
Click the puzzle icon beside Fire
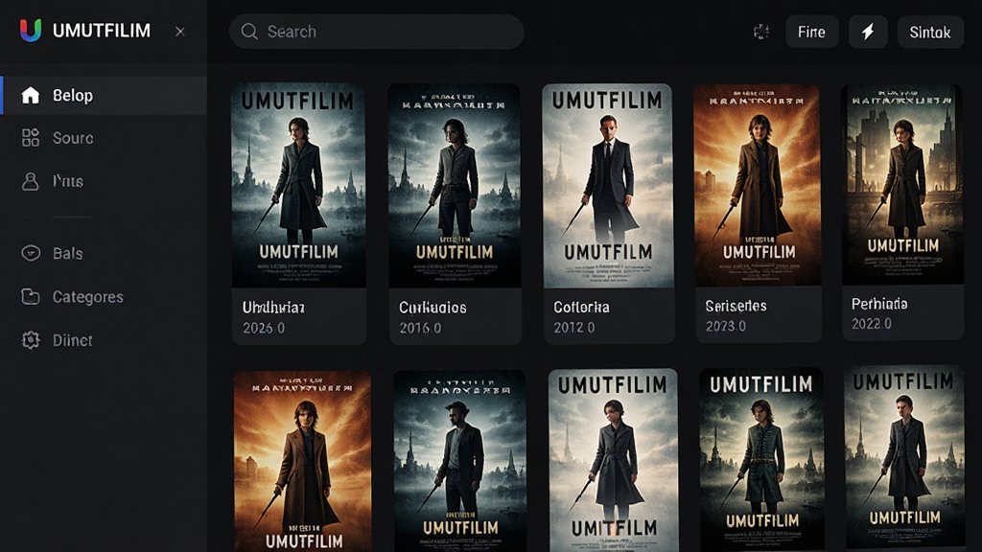point(760,32)
